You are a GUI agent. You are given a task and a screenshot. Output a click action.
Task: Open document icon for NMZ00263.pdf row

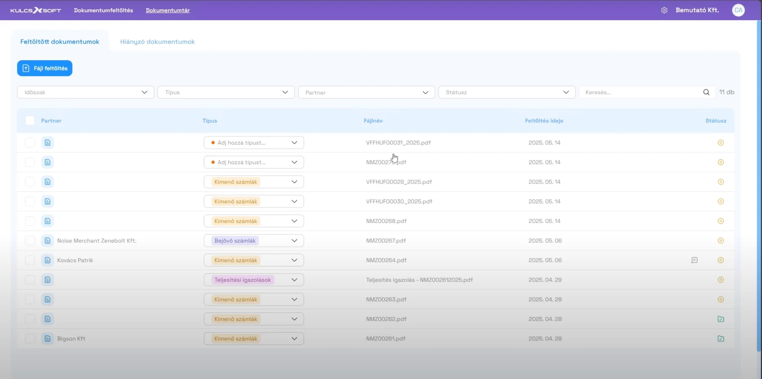click(48, 299)
